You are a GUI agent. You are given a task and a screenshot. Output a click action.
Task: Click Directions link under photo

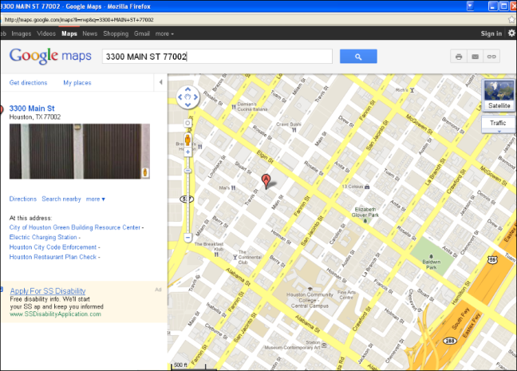click(x=23, y=199)
